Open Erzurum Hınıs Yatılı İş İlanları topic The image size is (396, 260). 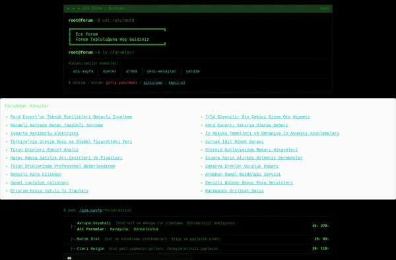pyautogui.click(x=49, y=191)
